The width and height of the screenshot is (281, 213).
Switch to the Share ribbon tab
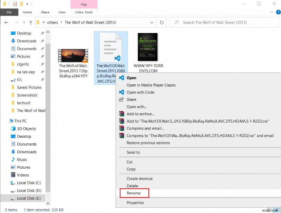(45, 12)
